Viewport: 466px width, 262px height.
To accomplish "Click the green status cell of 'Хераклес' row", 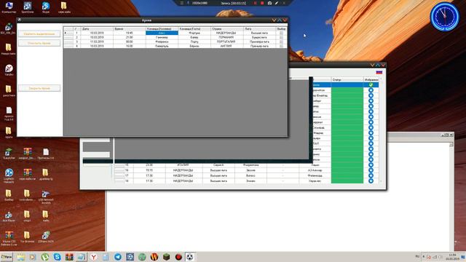I will (x=347, y=181).
